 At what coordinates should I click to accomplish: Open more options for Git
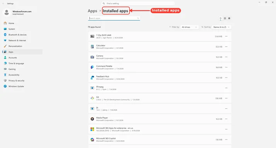pos(226,98)
